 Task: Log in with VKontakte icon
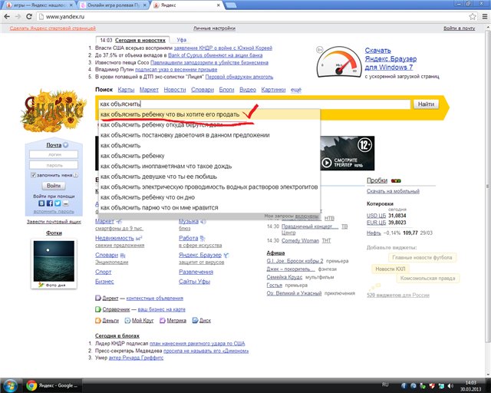coord(41,203)
